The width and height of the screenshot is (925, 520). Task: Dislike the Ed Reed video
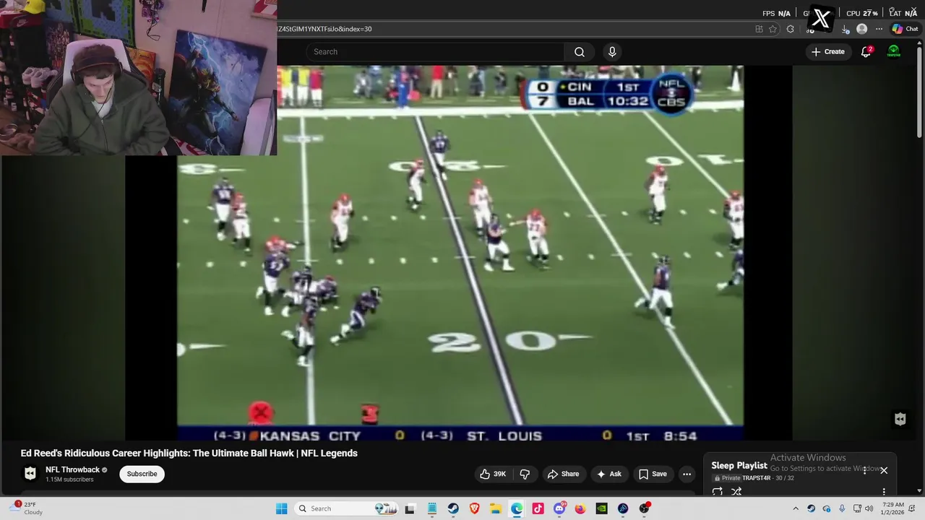tap(525, 474)
